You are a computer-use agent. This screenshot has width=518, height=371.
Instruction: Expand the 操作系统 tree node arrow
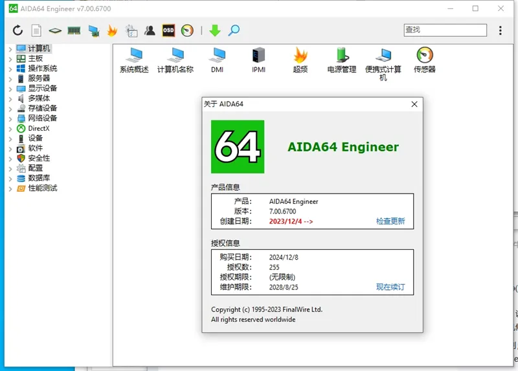click(10, 69)
